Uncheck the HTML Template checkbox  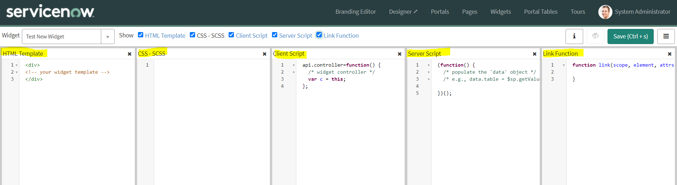[x=140, y=35]
